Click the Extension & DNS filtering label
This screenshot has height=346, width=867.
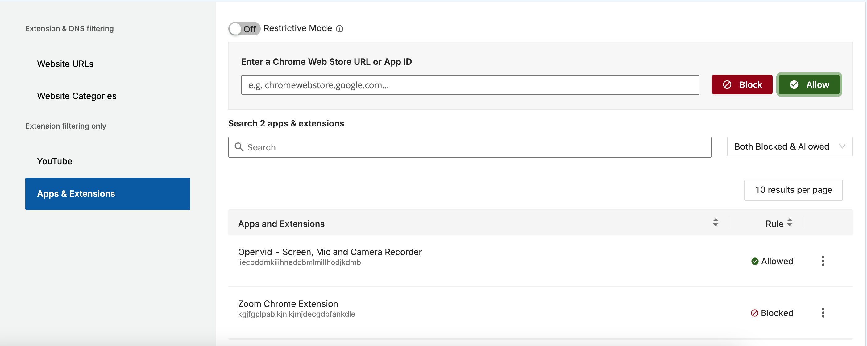point(69,29)
